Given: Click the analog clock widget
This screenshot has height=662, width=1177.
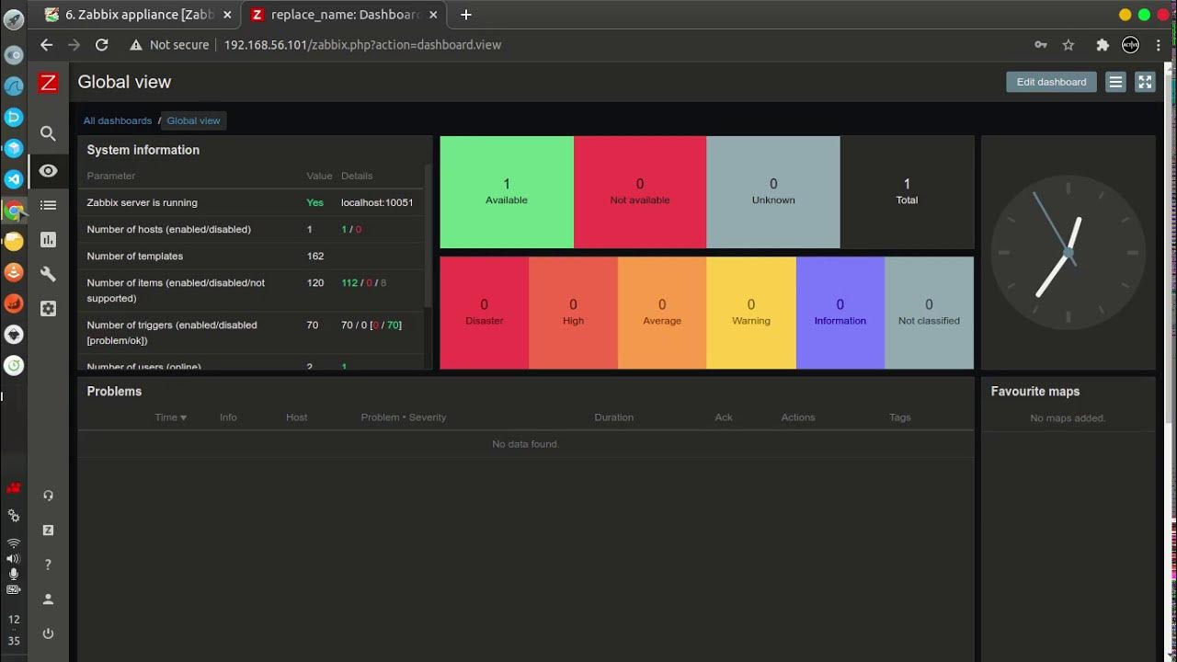Looking at the screenshot, I should (x=1068, y=251).
